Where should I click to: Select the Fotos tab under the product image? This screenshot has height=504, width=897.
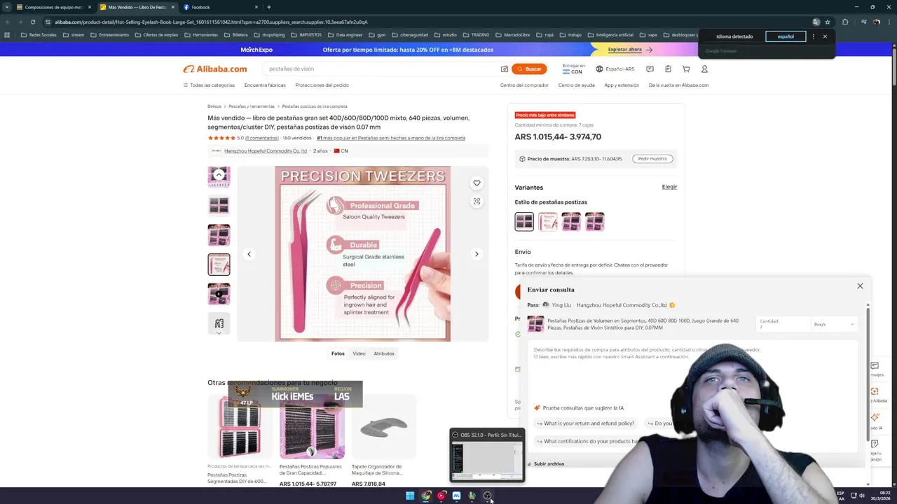(x=338, y=353)
